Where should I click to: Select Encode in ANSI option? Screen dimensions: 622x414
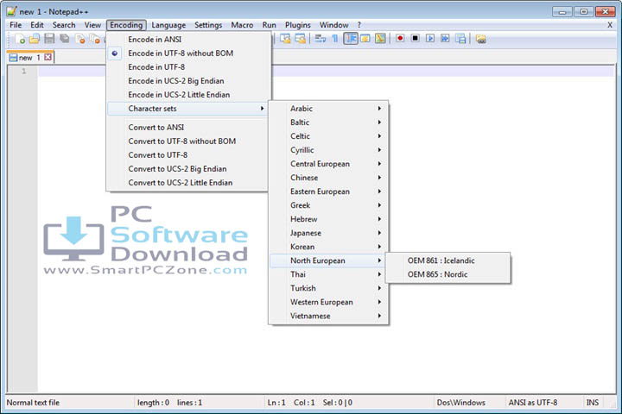(189, 39)
